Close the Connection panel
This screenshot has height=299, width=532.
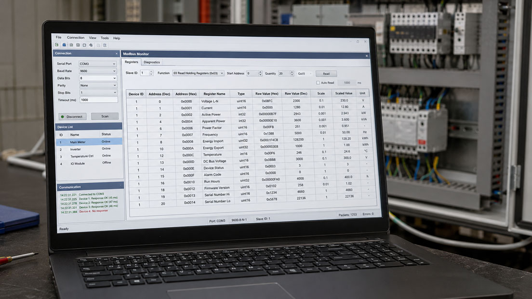(x=117, y=53)
